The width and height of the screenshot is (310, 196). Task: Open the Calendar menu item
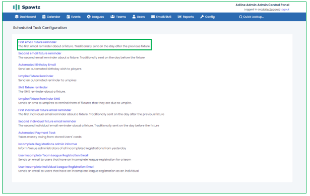[x=51, y=17]
